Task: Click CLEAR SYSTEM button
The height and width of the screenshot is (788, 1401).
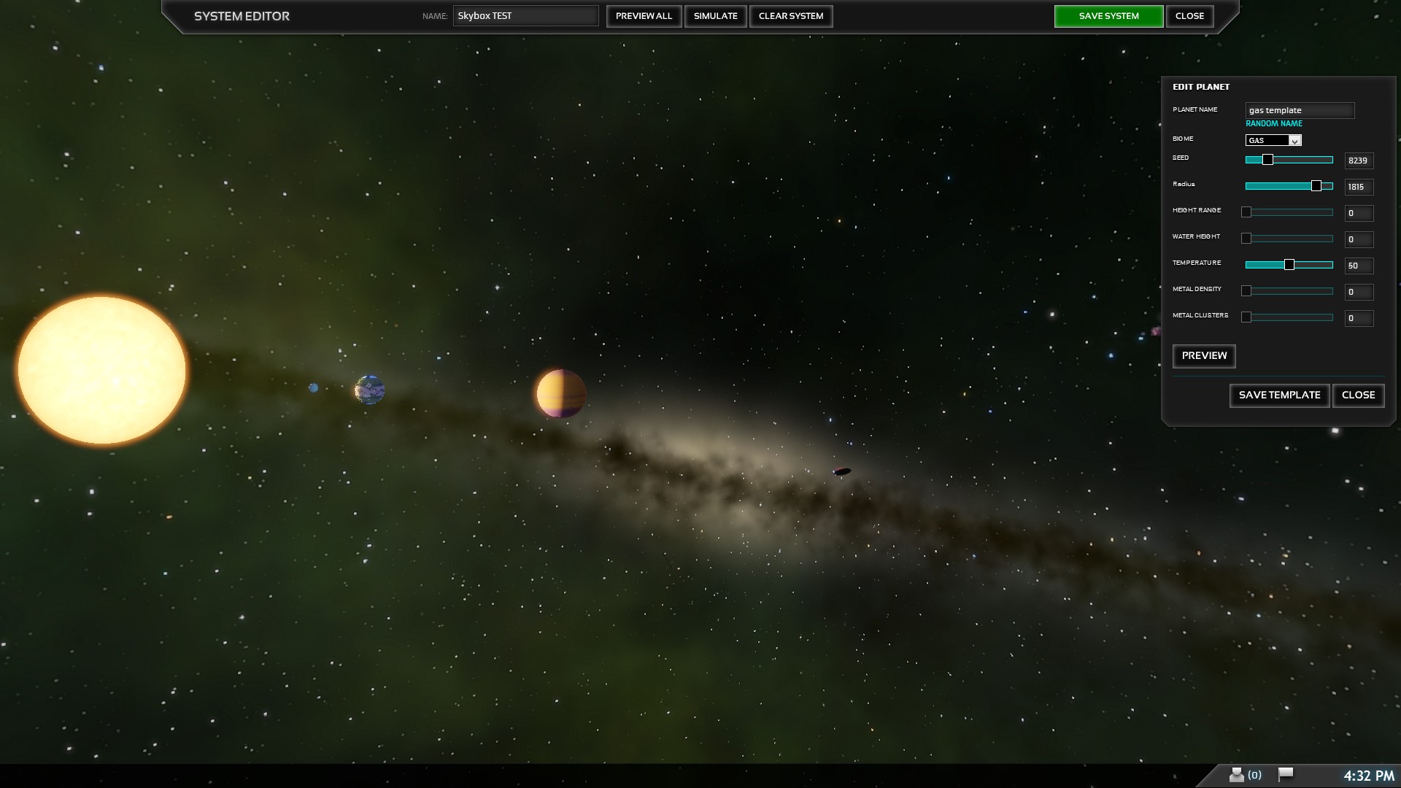Action: point(791,16)
